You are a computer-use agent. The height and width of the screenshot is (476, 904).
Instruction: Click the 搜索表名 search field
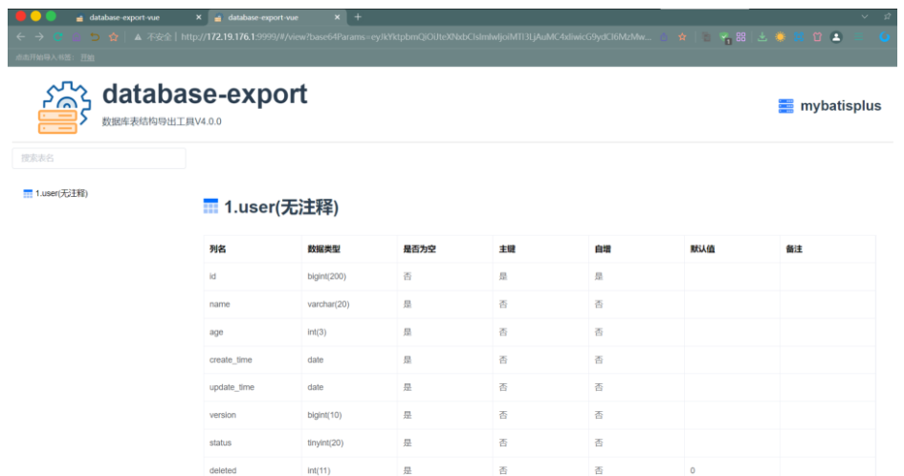click(99, 159)
